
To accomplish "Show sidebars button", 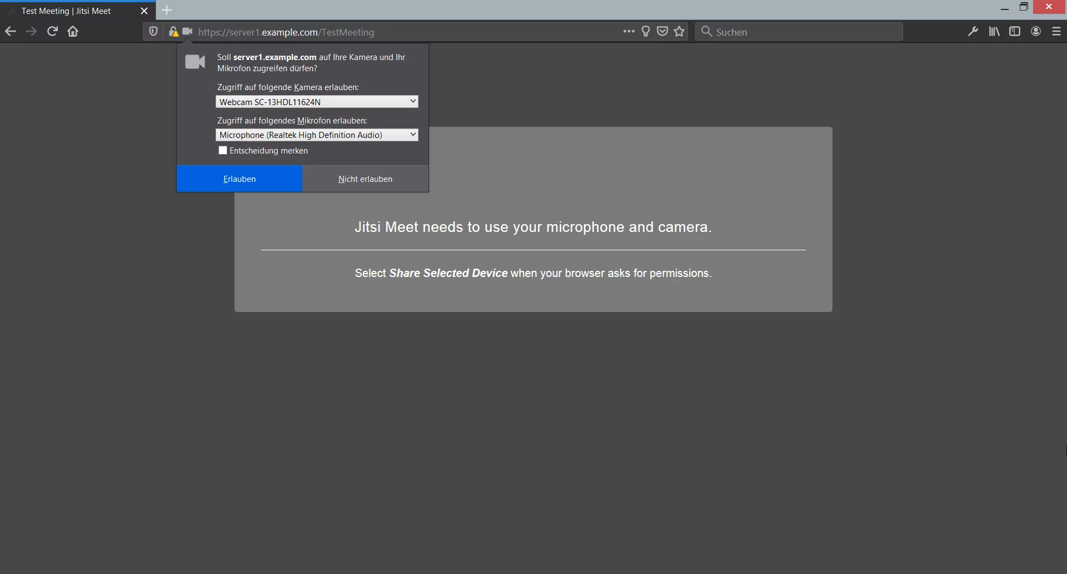I will [1015, 32].
